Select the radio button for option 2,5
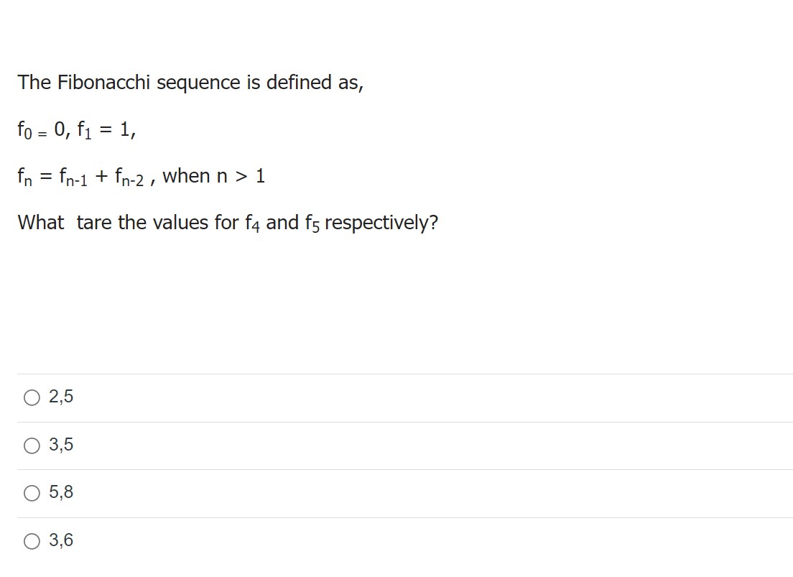Screen dimensions: 793x577 [x=32, y=397]
